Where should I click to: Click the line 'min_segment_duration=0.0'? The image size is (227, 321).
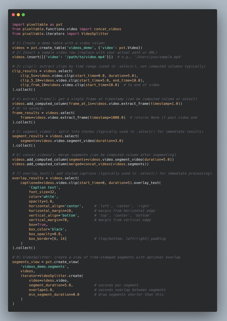tap(54, 295)
